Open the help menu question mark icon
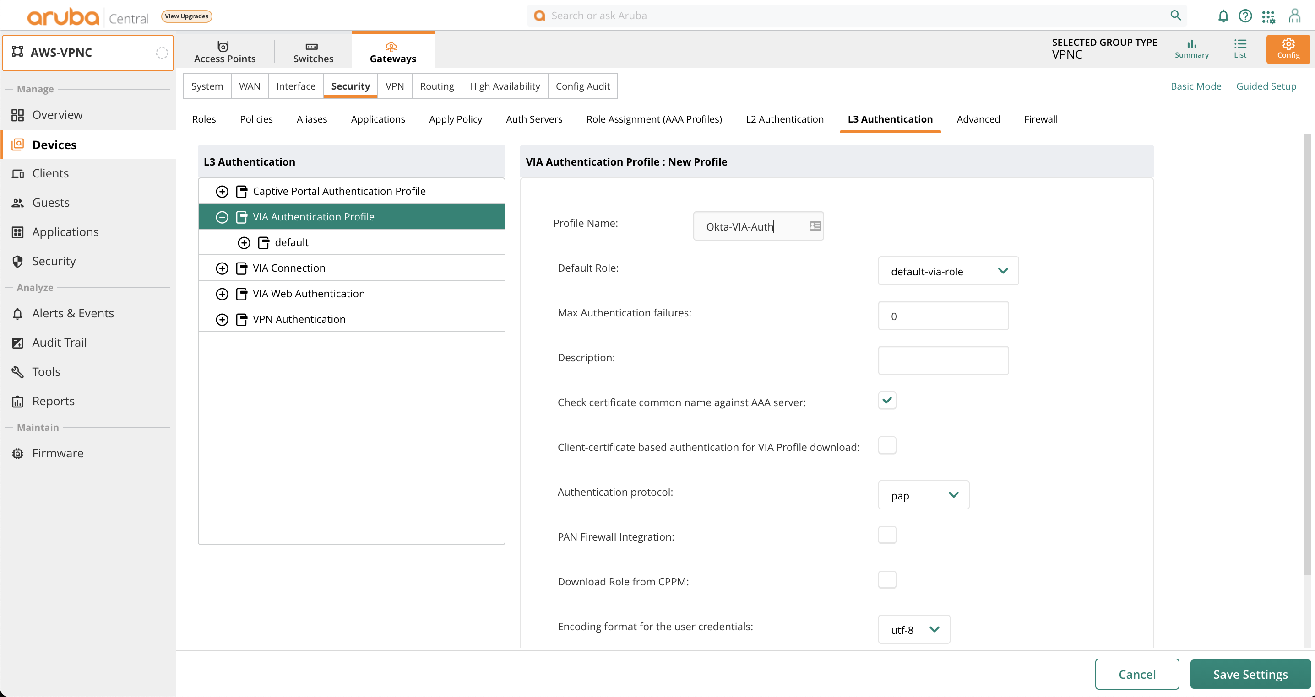The image size is (1315, 697). point(1245,16)
